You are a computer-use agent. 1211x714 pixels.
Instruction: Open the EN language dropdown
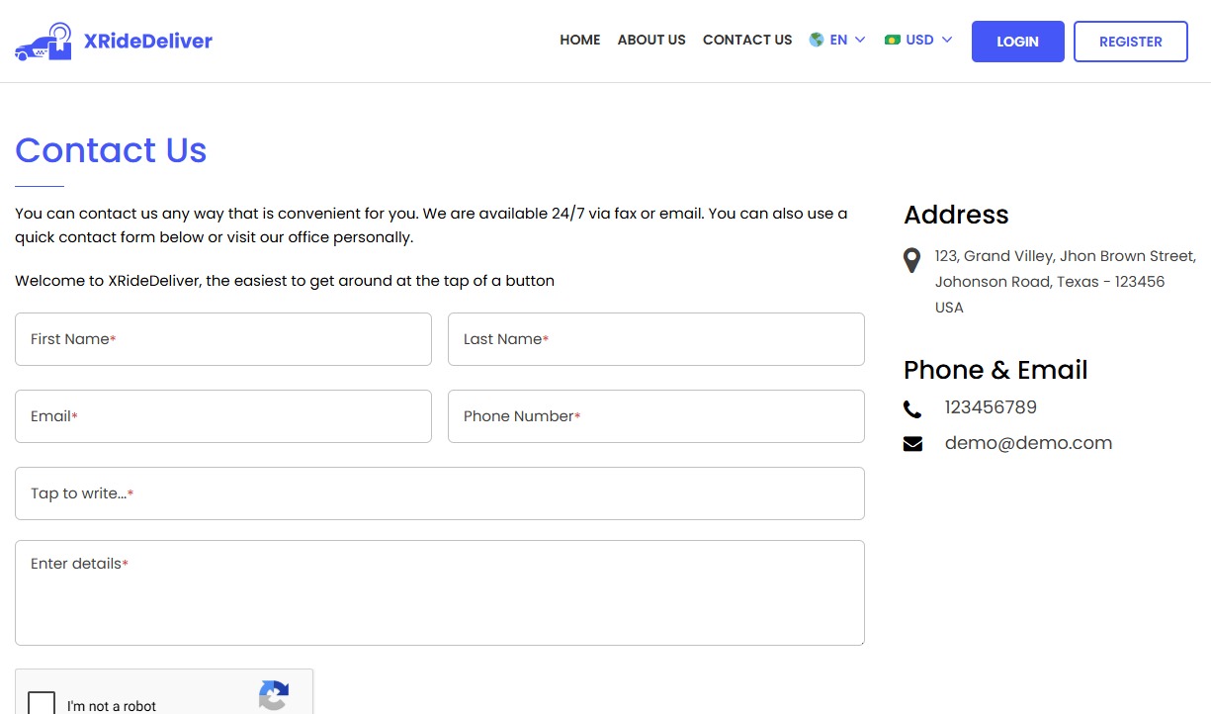[838, 40]
